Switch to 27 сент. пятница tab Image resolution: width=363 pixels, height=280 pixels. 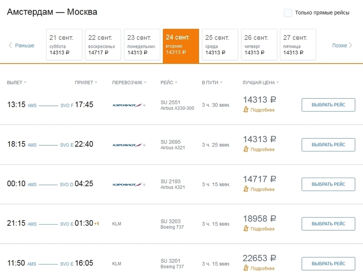click(297, 44)
